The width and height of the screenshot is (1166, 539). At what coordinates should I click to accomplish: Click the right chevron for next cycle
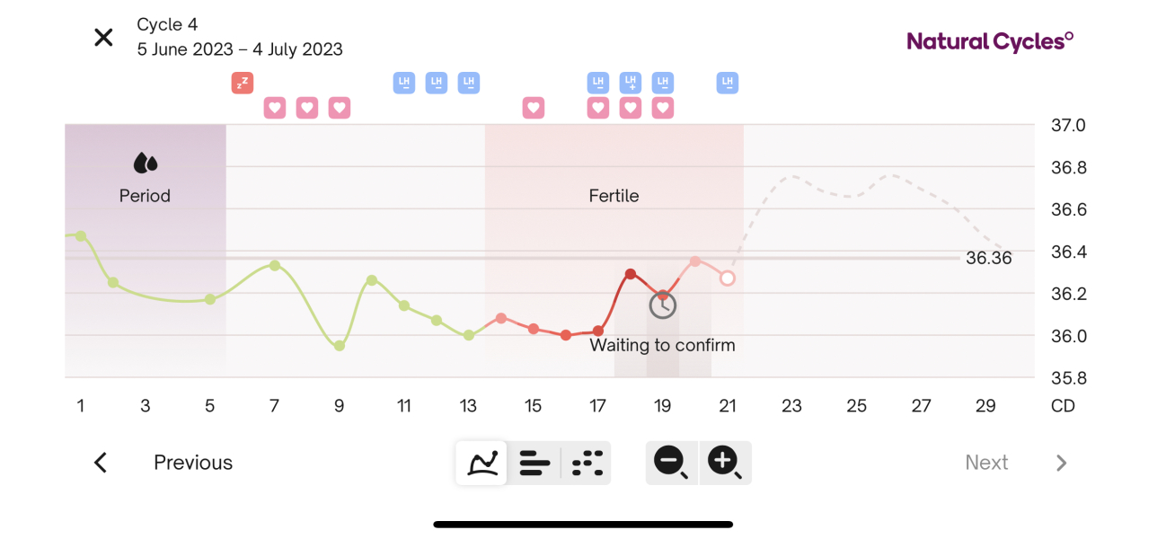point(1062,463)
